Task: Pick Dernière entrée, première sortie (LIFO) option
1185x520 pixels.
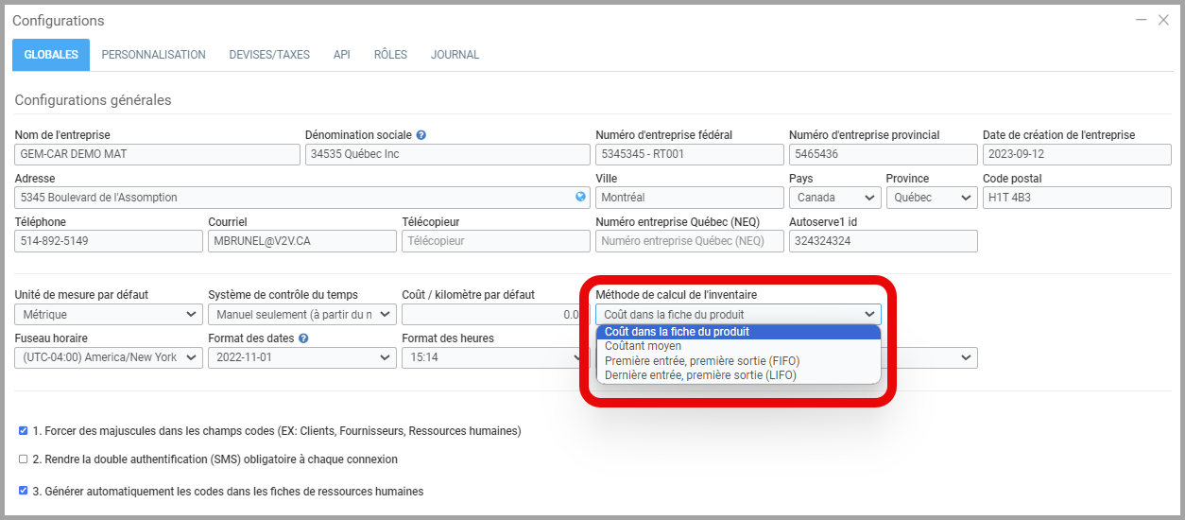Action: click(x=700, y=375)
